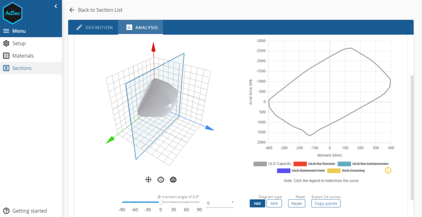
Task: Click the crosshair view icon under 3D plot
Action: [x=148, y=180]
